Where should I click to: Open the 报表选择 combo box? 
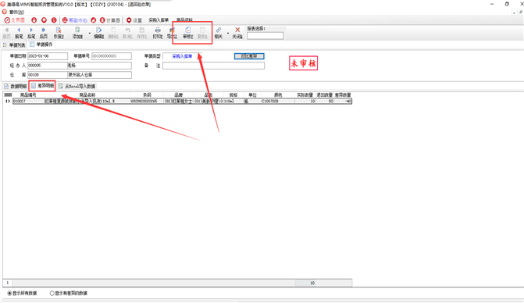266,36
